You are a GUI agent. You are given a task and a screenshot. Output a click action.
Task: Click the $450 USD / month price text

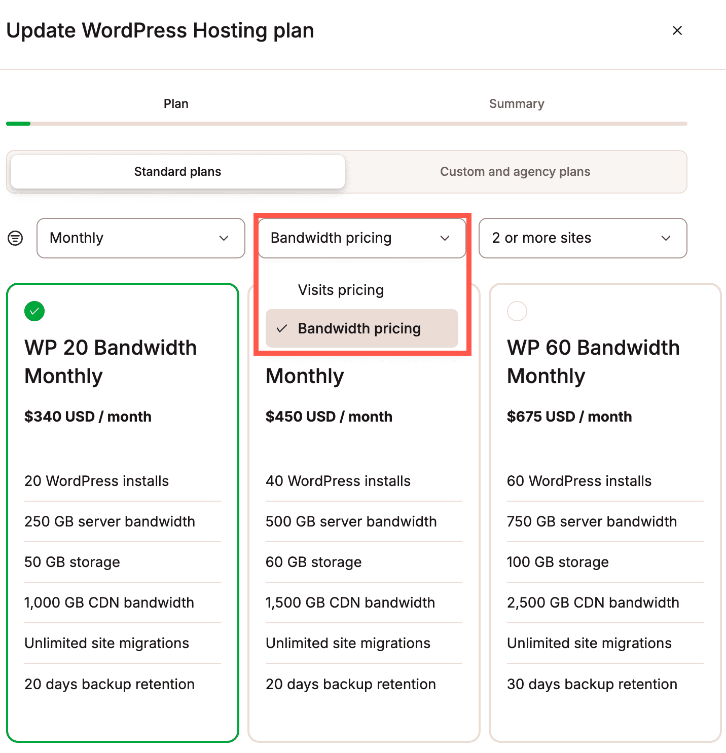click(329, 417)
